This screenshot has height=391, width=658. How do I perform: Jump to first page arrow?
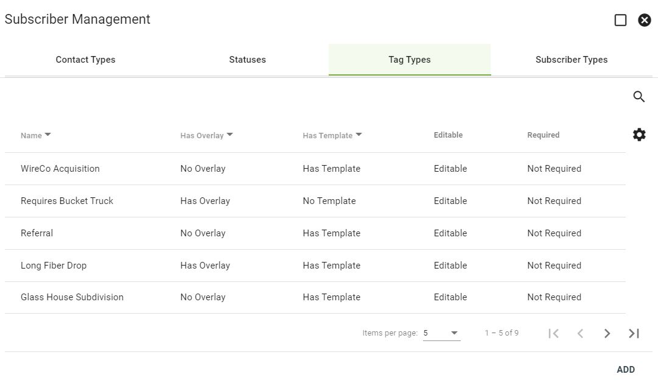pos(553,334)
